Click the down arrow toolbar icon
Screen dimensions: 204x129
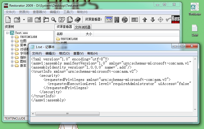click(x=153, y=20)
